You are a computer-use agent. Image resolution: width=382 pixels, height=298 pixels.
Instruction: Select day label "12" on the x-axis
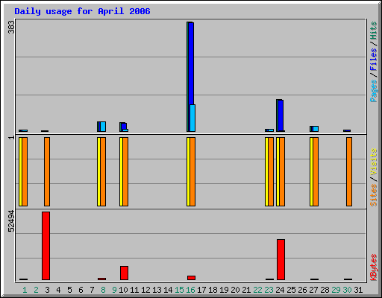tap(145, 290)
